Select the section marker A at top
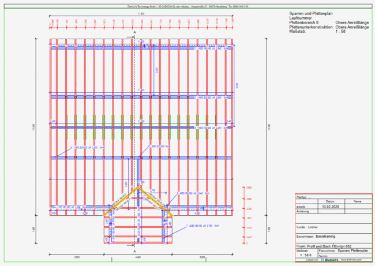This screenshot has height=266, width=375. click(134, 33)
